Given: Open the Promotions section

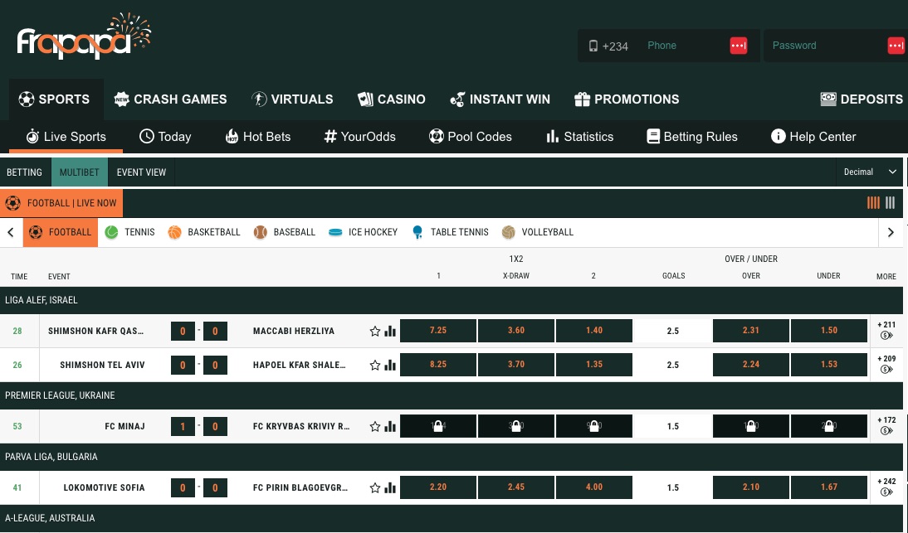Looking at the screenshot, I should 627,99.
